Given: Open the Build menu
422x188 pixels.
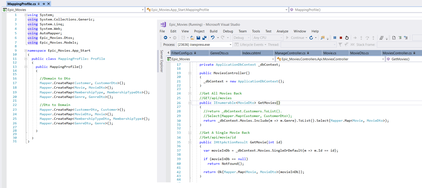Looking at the screenshot, I should pyautogui.click(x=214, y=31).
